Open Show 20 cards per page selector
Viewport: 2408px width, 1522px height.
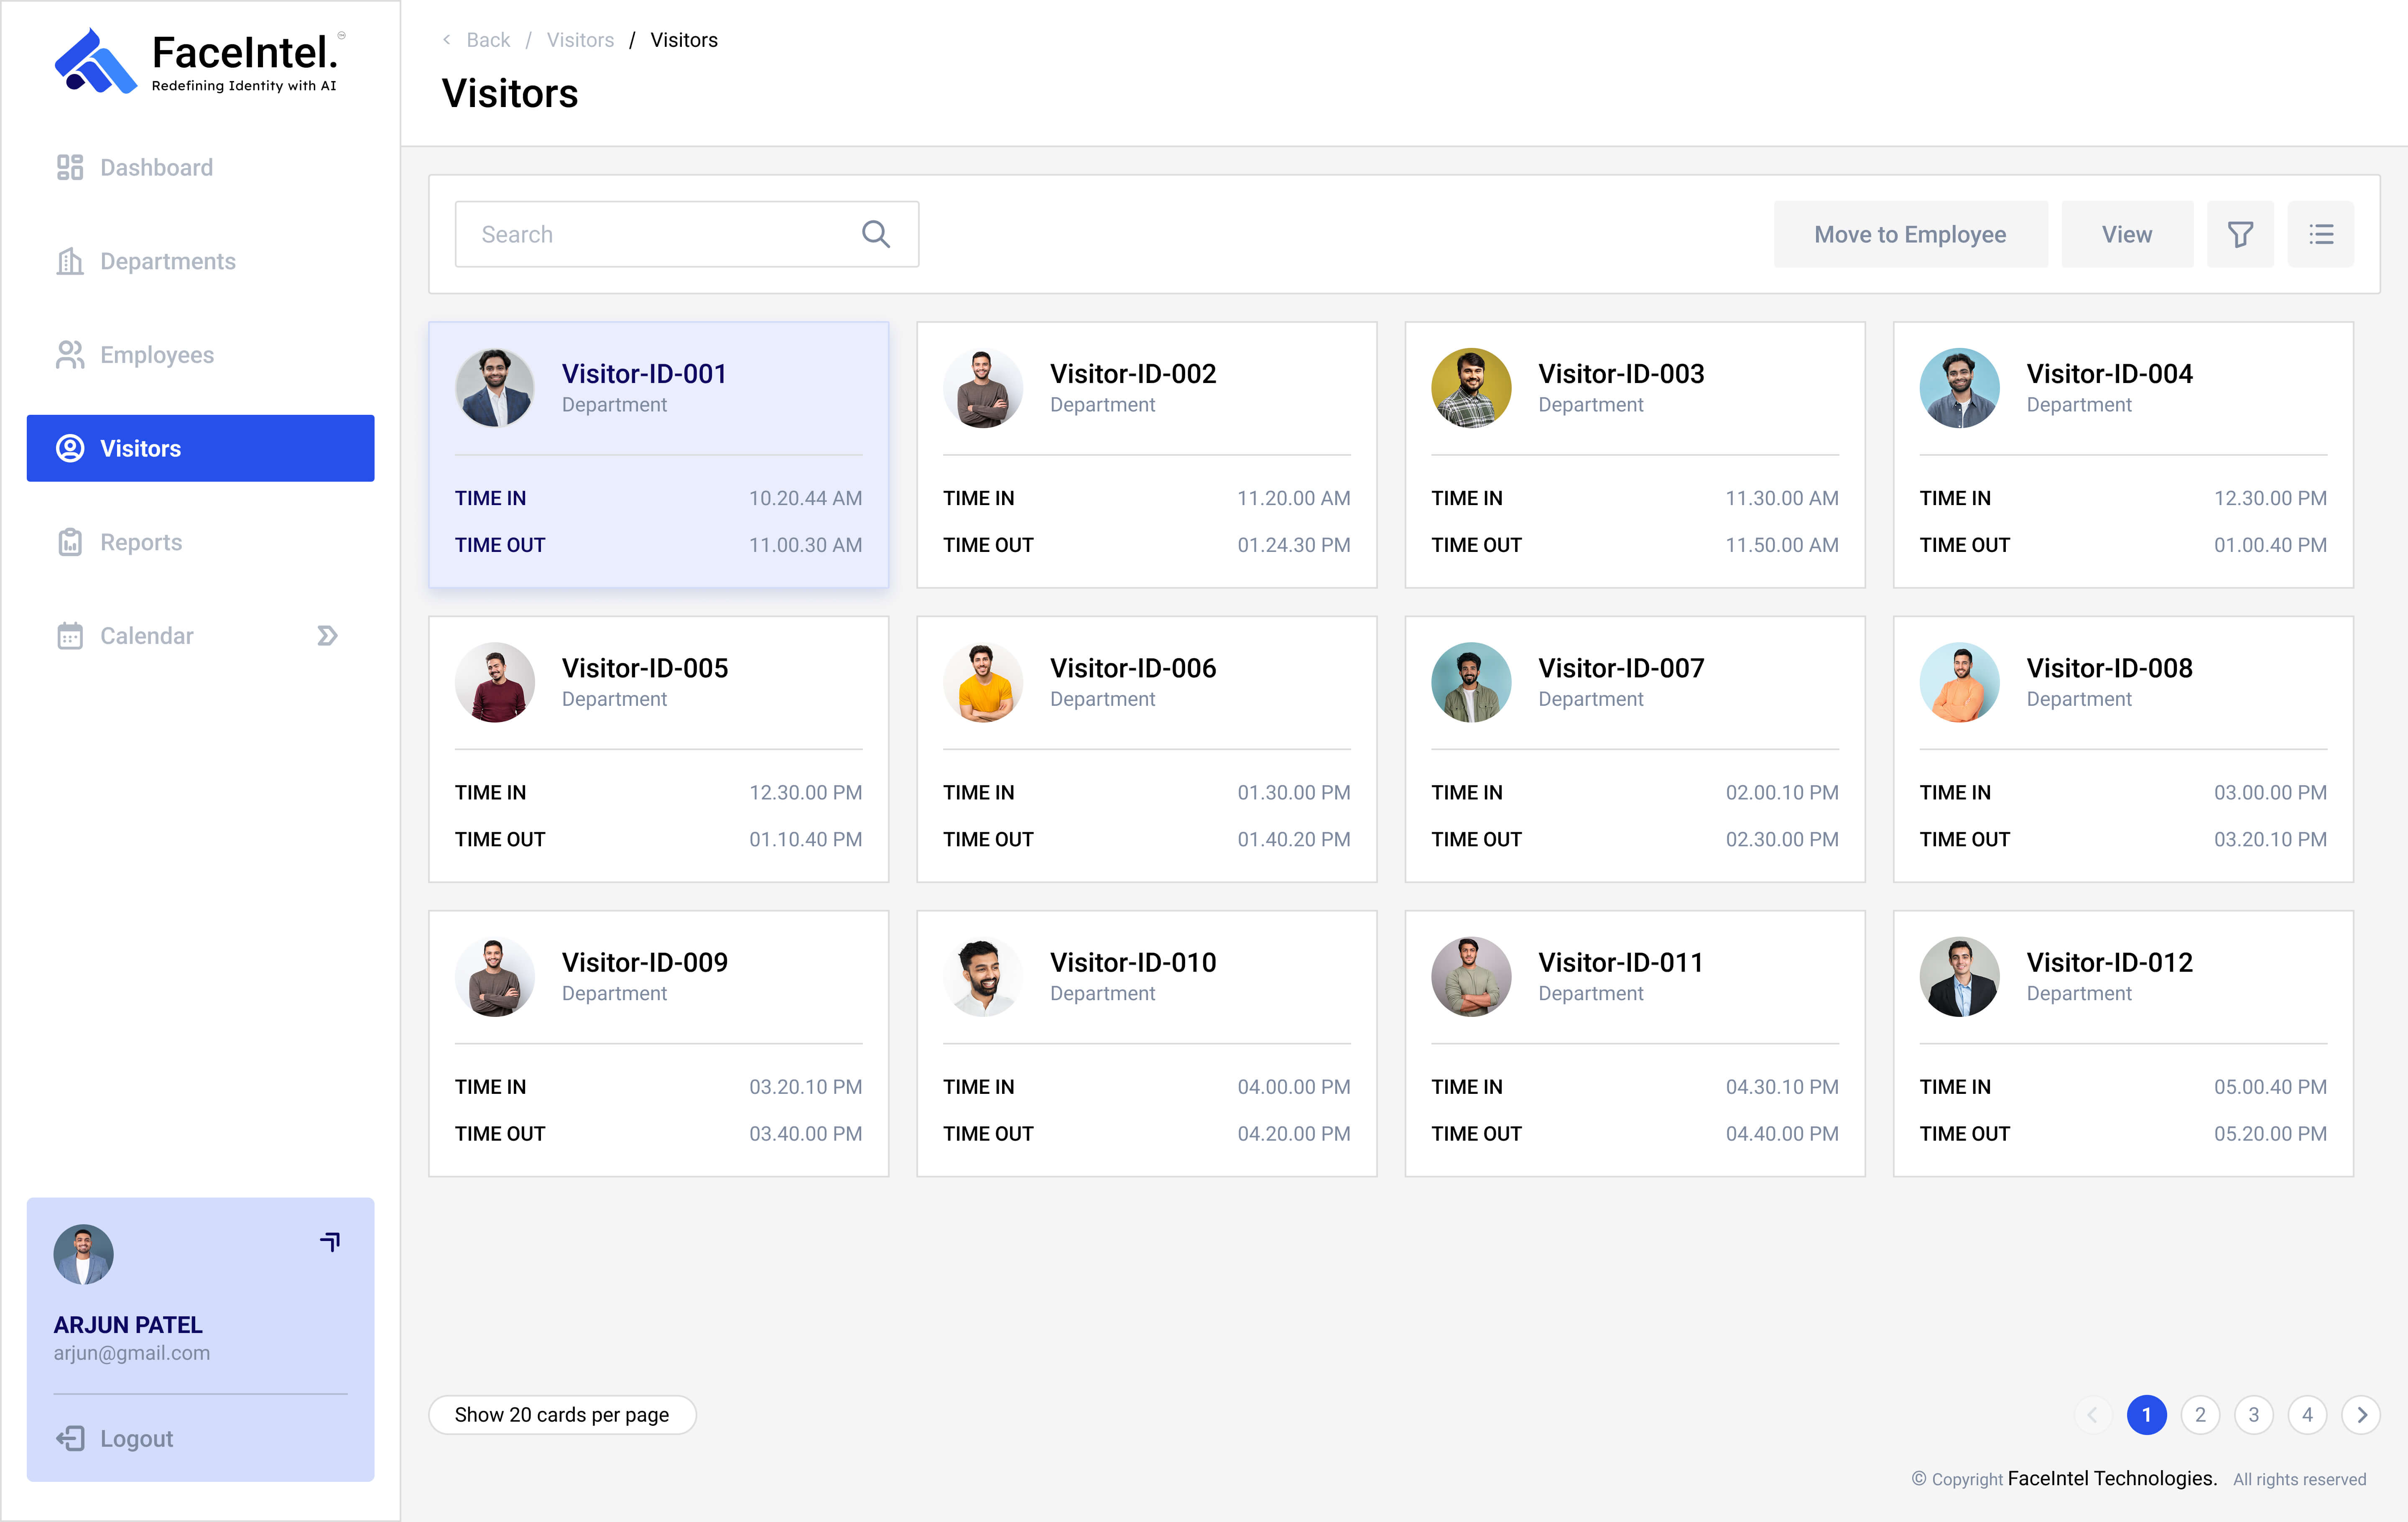point(562,1415)
